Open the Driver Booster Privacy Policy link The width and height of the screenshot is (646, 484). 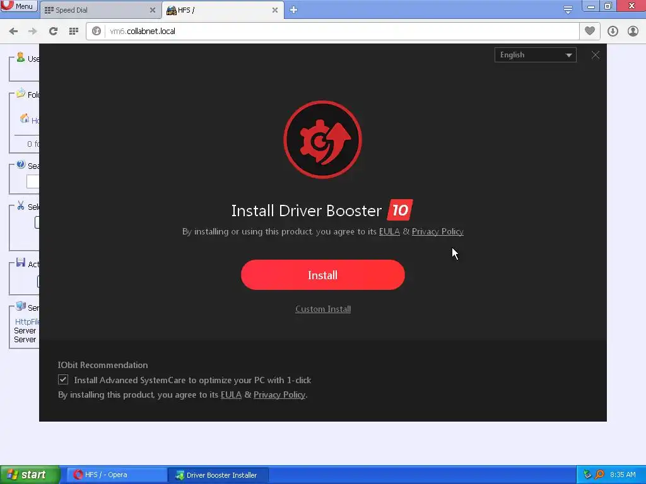(438, 232)
